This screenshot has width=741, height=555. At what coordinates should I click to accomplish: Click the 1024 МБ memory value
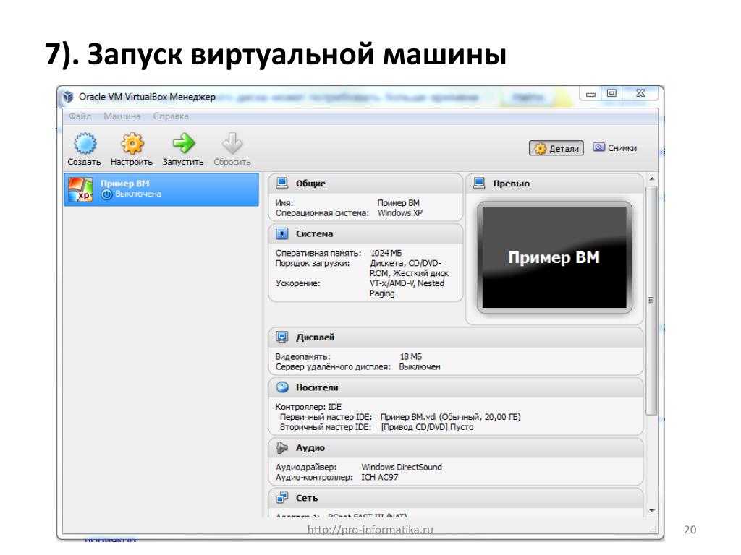tap(386, 253)
